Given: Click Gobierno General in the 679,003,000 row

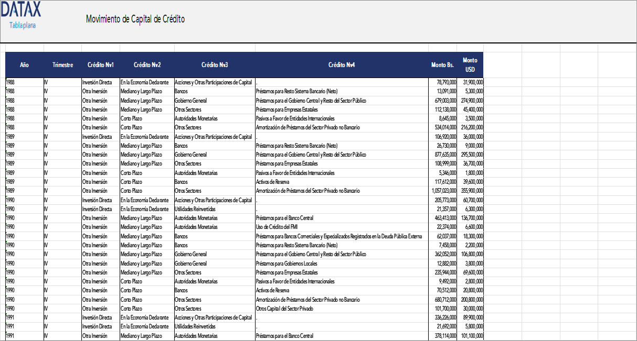Looking at the screenshot, I should pos(215,101).
